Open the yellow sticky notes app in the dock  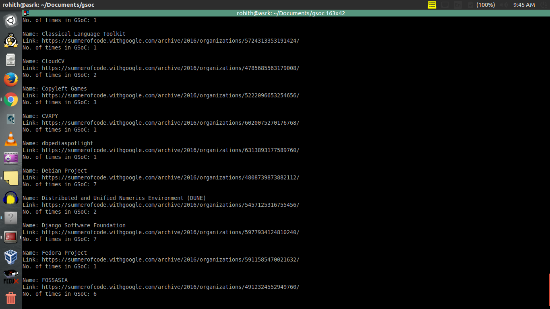pyautogui.click(x=11, y=178)
